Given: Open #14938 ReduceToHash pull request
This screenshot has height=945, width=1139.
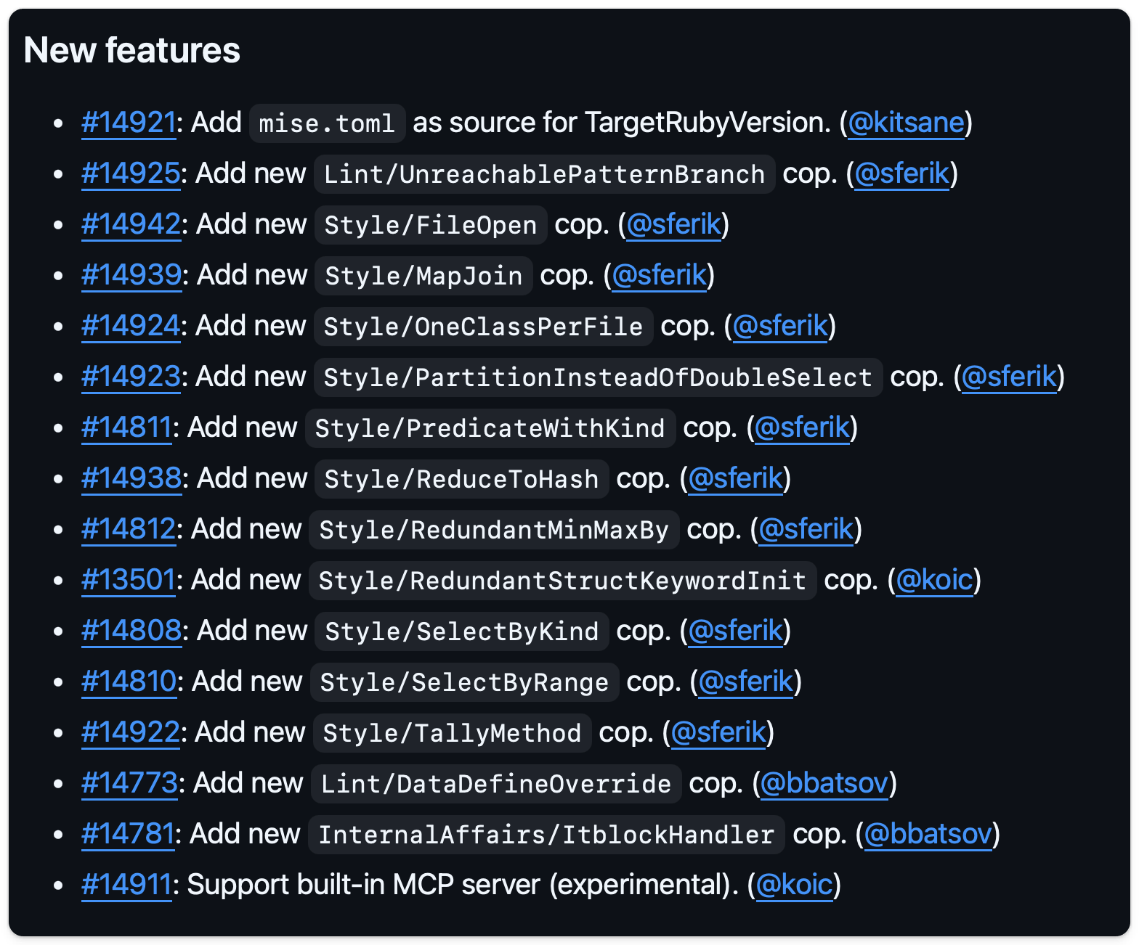Looking at the screenshot, I should [x=131, y=478].
